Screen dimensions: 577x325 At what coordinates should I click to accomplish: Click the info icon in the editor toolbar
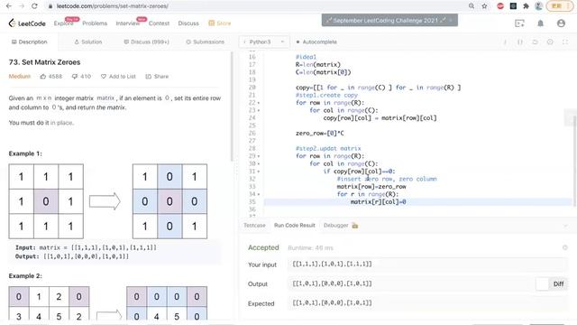505,42
